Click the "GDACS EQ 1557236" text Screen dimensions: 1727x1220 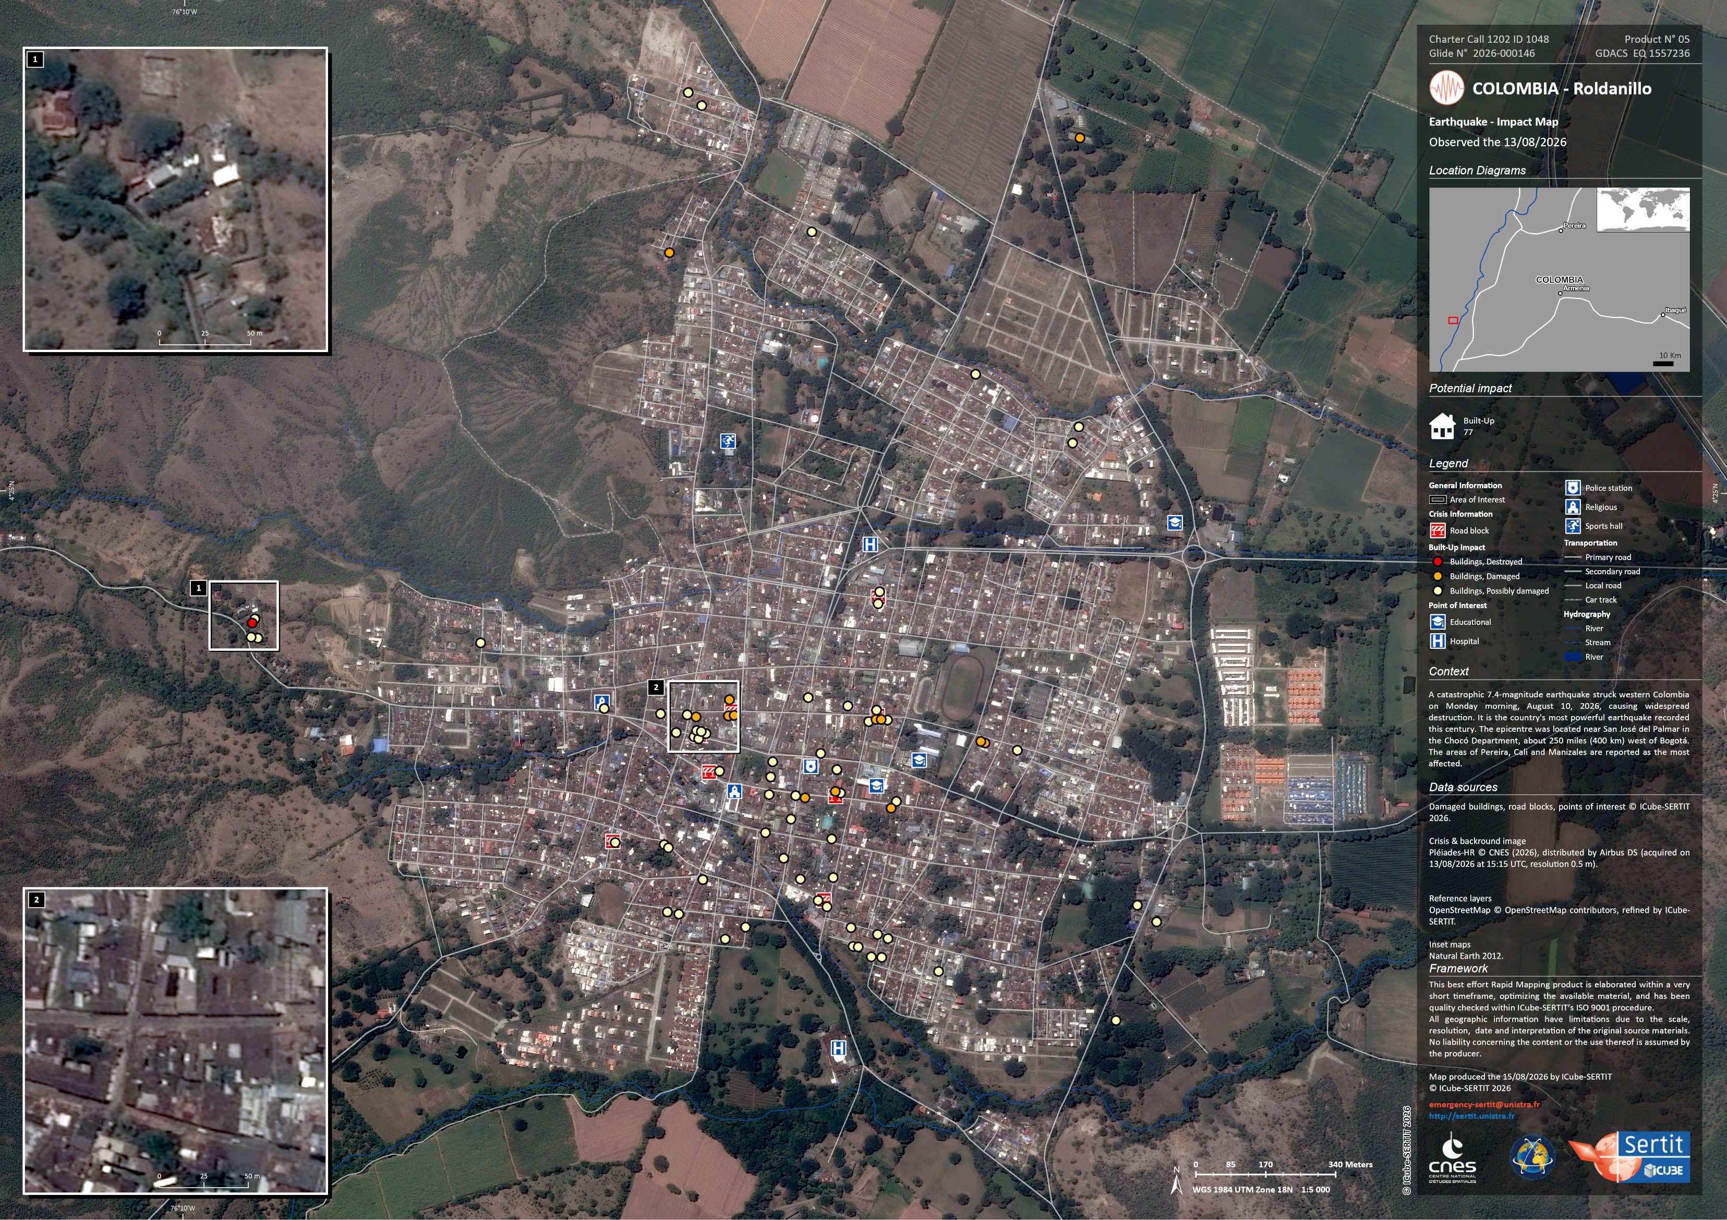click(x=1643, y=53)
